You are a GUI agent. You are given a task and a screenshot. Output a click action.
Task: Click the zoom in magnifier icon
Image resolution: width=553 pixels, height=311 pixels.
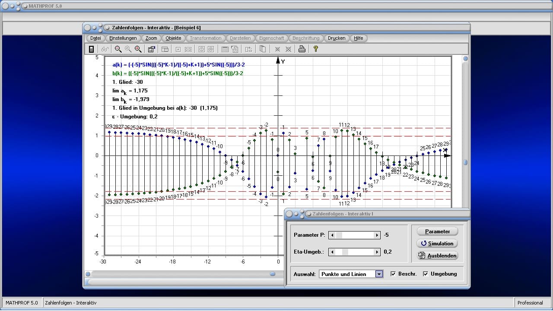[x=138, y=49]
